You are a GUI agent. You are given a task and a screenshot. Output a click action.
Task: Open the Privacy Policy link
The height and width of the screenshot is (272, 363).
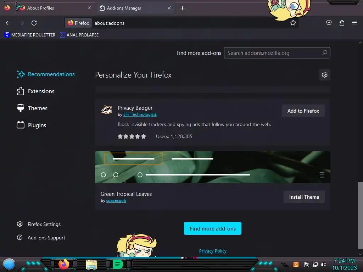pyautogui.click(x=213, y=251)
